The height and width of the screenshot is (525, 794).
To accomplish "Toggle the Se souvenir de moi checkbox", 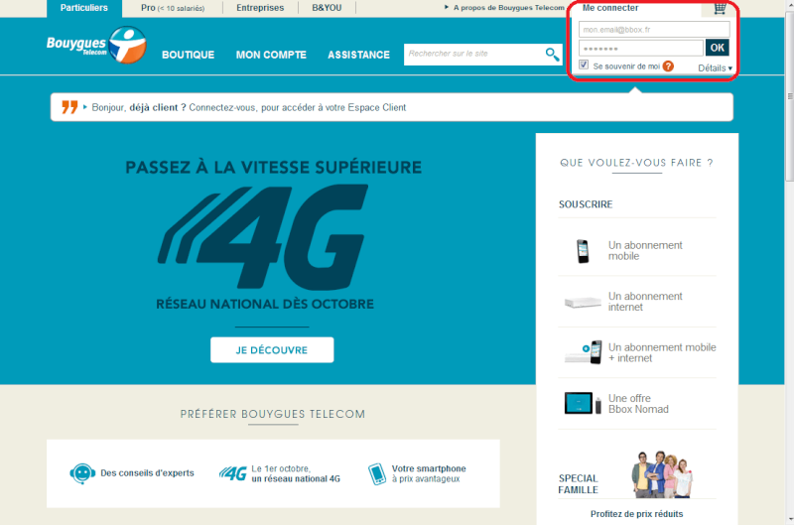I will [x=584, y=65].
